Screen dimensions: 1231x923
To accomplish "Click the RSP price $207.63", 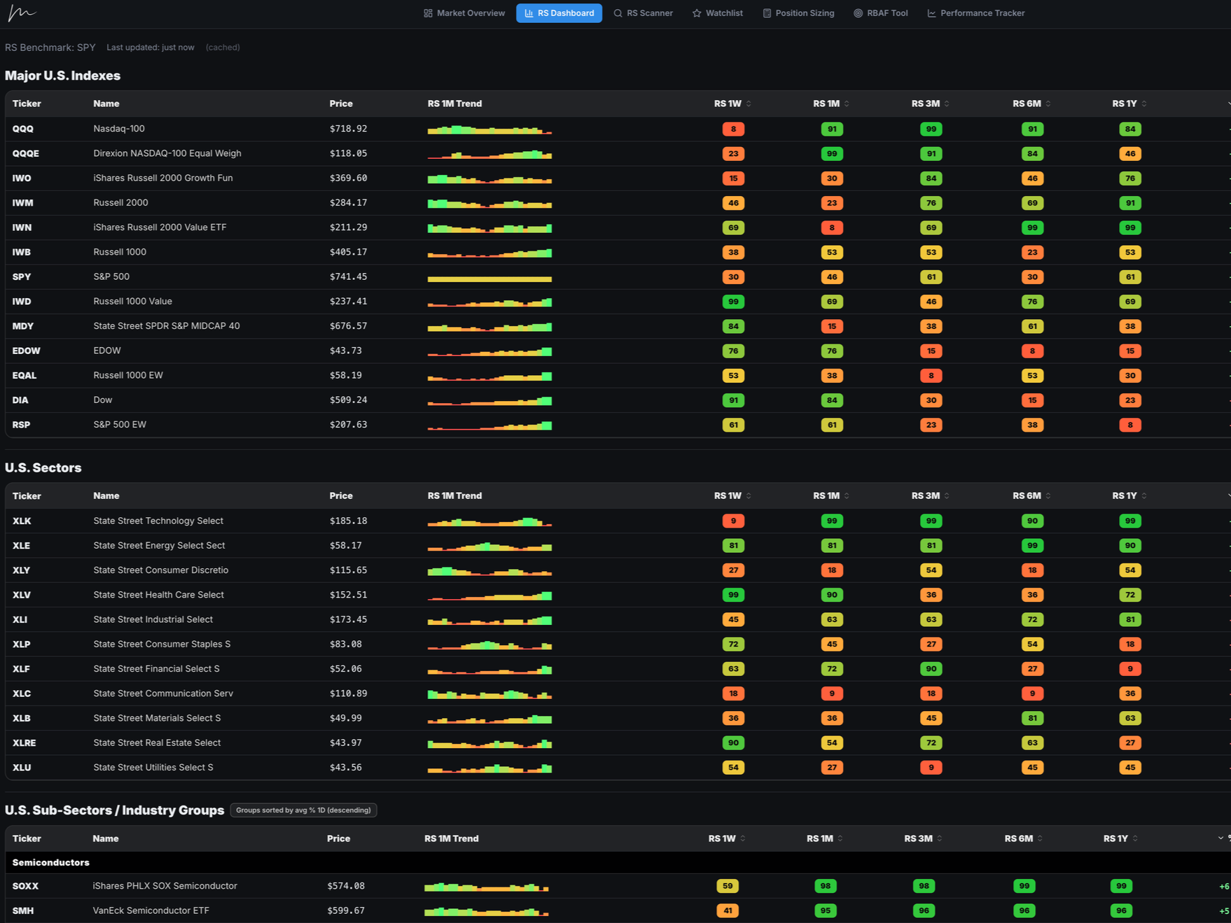I will [348, 425].
